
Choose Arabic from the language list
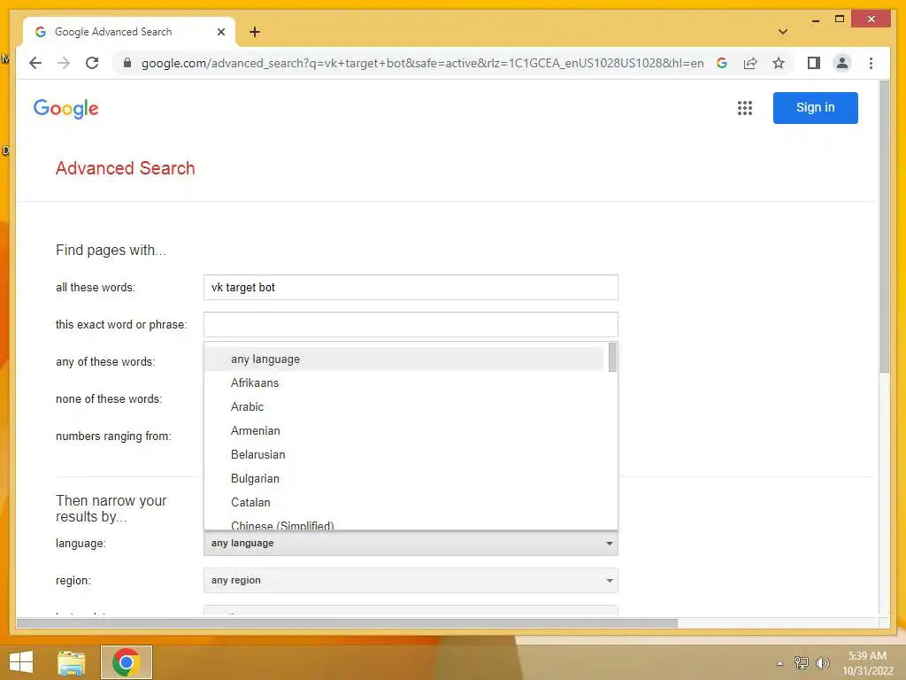point(404,407)
